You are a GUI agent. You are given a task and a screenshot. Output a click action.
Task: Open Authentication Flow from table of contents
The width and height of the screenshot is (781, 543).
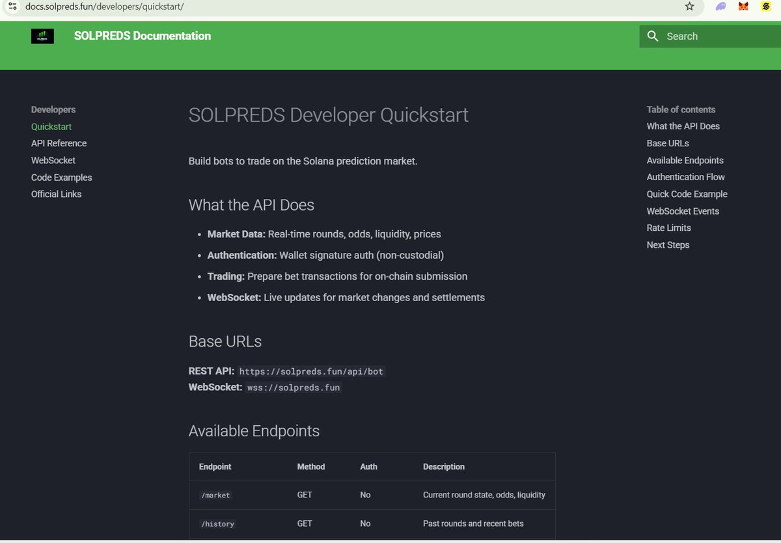click(685, 177)
